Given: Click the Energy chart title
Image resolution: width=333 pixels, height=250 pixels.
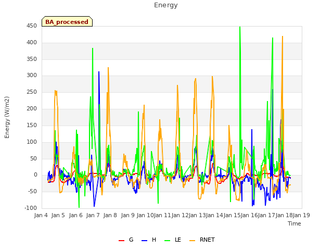Looking at the screenshot, I should 166,5.
